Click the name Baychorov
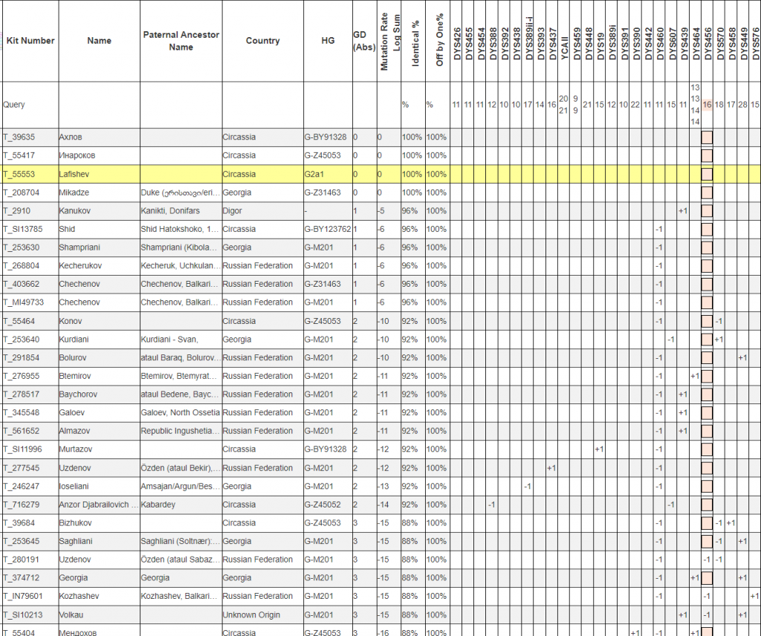The width and height of the screenshot is (761, 636). [77, 395]
